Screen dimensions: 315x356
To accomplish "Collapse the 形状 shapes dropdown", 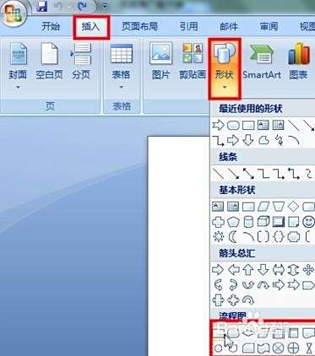I will pyautogui.click(x=225, y=68).
